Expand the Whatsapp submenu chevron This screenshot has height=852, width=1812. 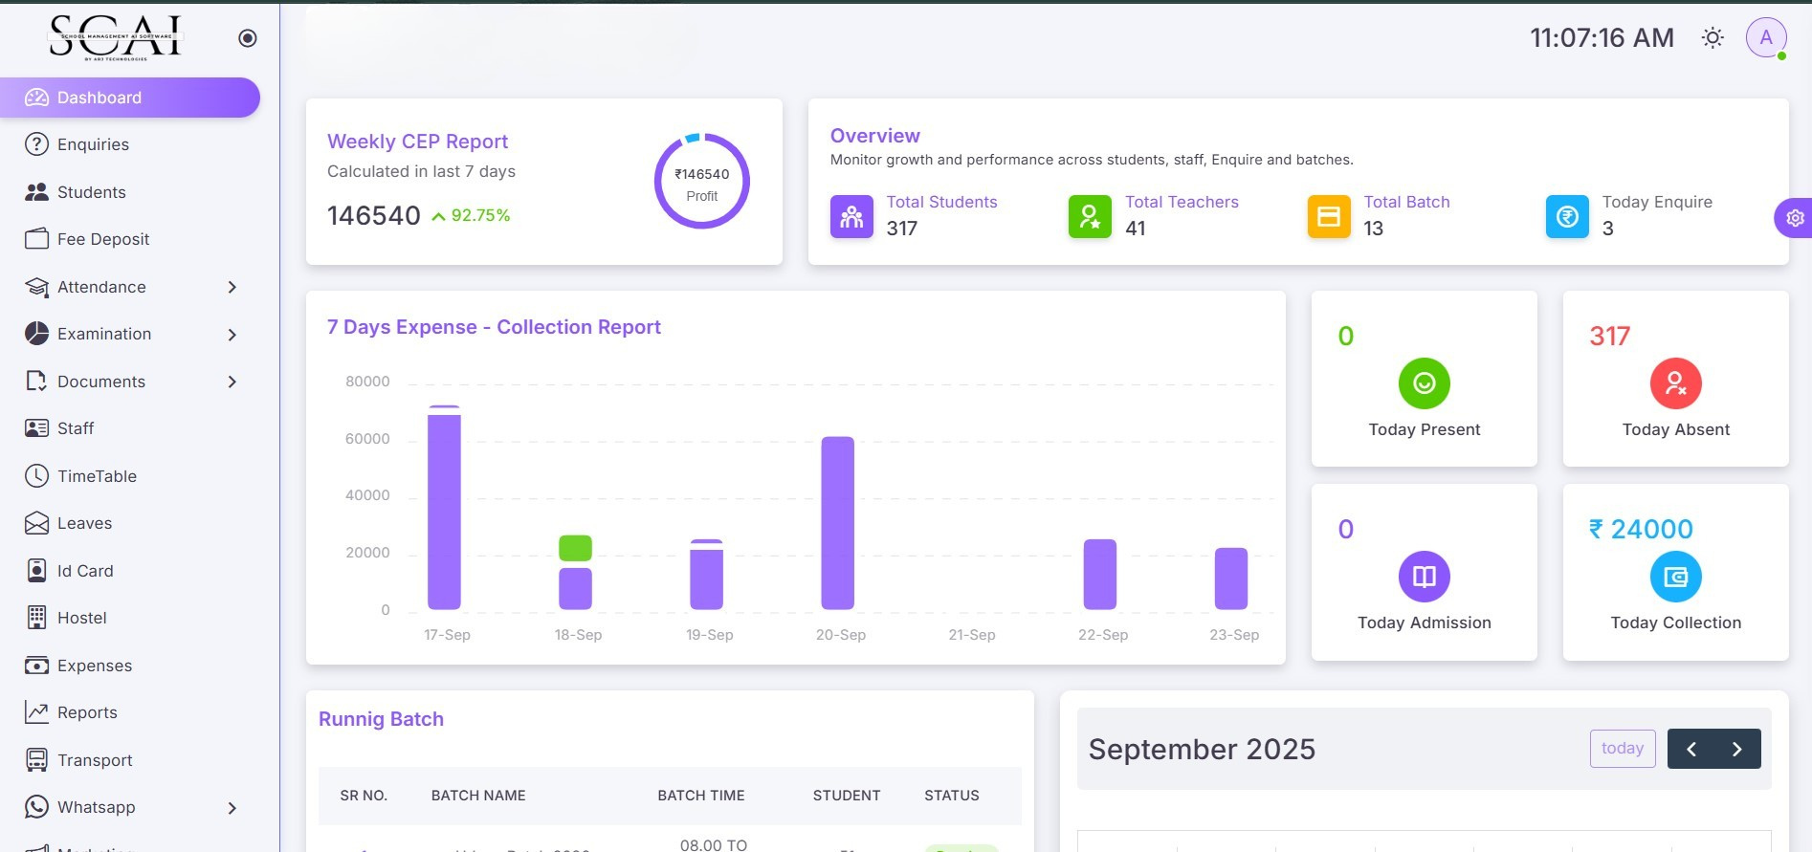232,808
